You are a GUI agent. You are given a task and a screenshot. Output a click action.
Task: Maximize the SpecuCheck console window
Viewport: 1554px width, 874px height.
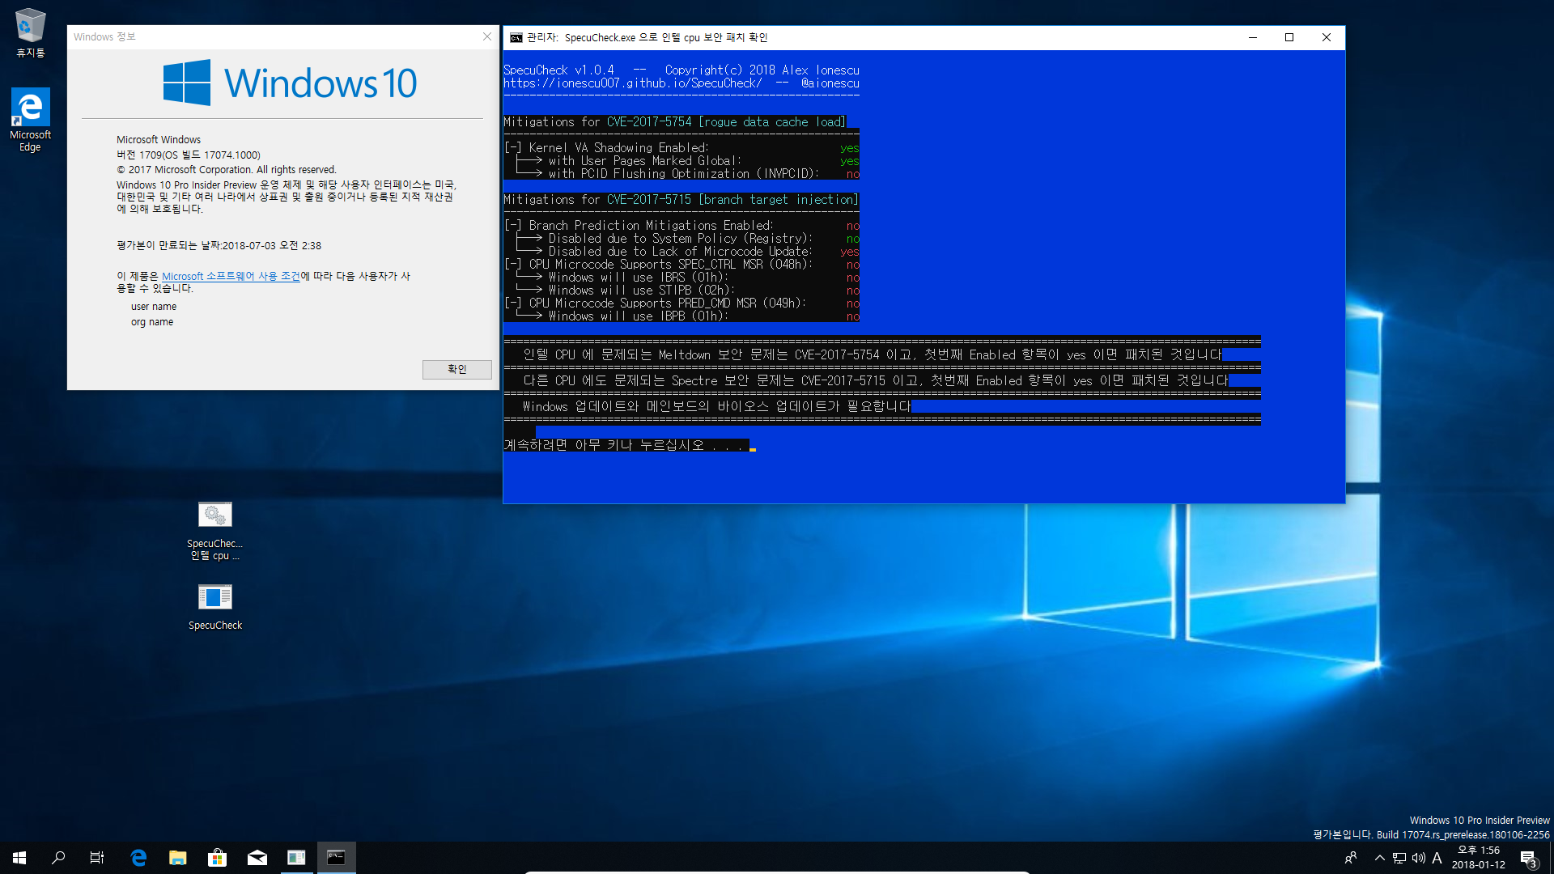[1289, 37]
